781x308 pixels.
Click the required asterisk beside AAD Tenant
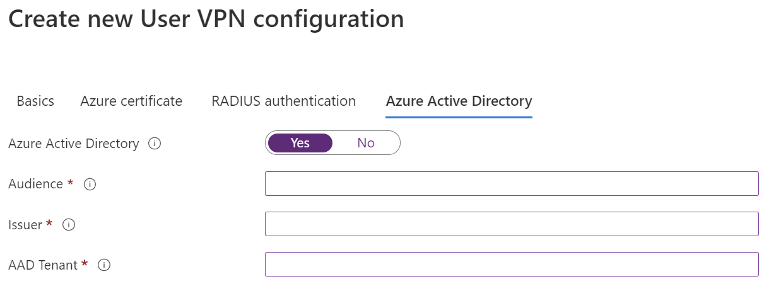[x=85, y=264]
